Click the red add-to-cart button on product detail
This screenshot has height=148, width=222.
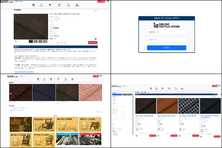[92, 43]
